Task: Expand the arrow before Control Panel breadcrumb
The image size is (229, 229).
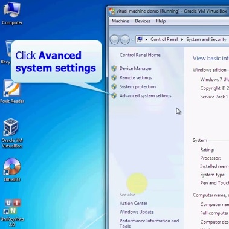Action: pos(146,40)
